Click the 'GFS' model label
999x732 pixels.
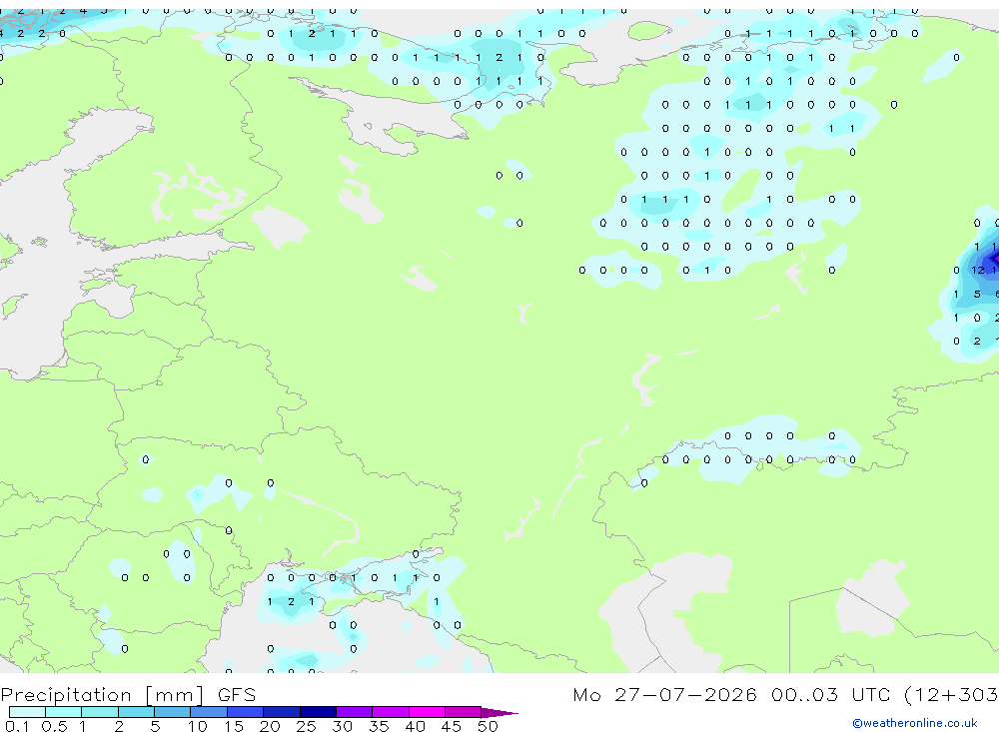[x=237, y=694]
